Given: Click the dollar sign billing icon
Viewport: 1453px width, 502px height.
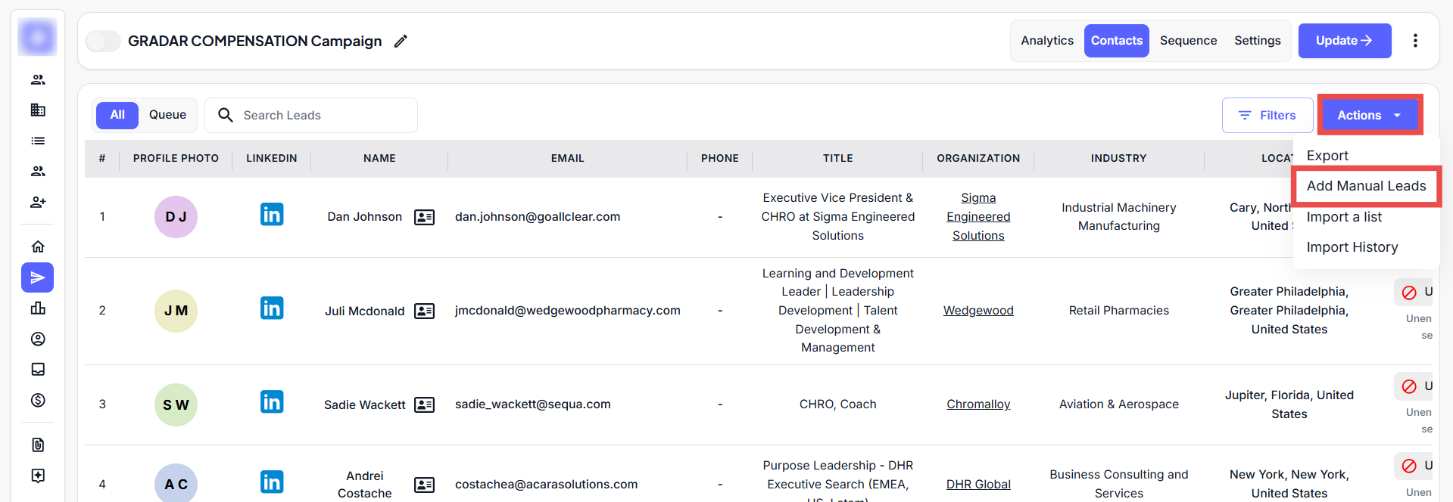Looking at the screenshot, I should 38,400.
